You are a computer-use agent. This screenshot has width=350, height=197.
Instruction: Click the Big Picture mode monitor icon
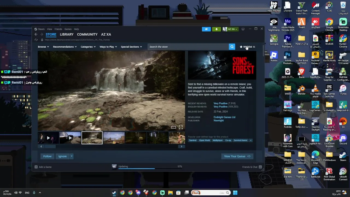tap(243, 29)
